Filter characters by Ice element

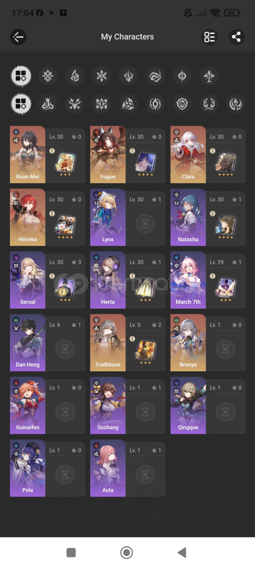coord(101,76)
